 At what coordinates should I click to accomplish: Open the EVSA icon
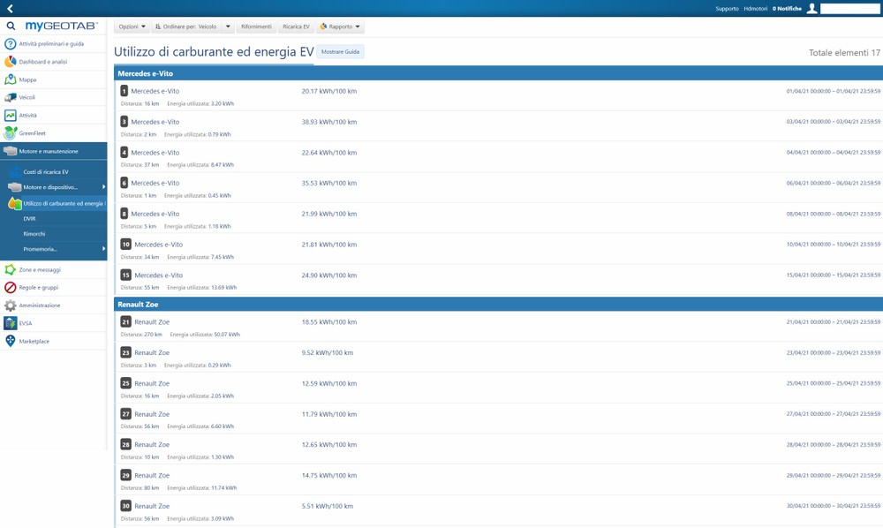[x=10, y=323]
